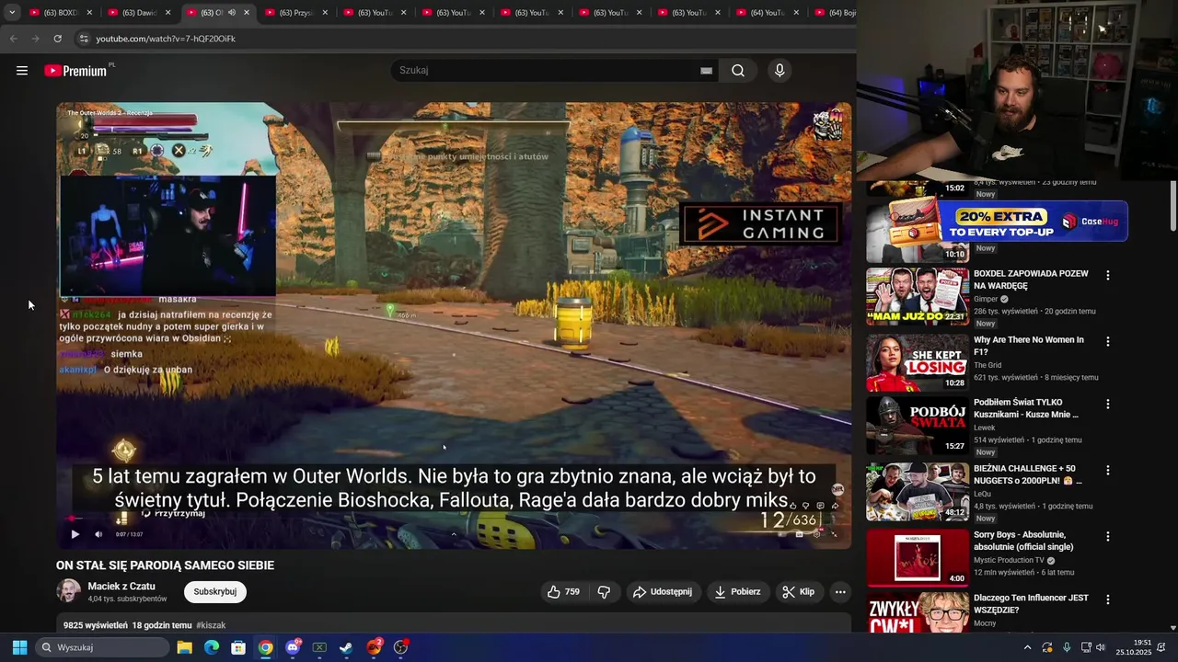Create a clip with Klip button
Screen dimensions: 1178x662
798,592
